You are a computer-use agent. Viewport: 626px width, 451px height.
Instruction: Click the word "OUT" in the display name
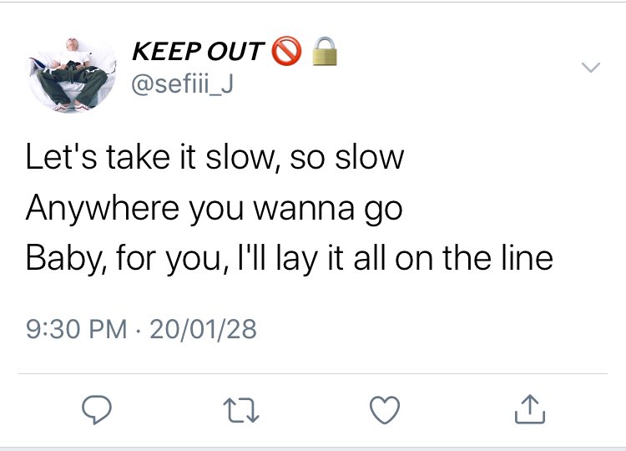click(235, 52)
